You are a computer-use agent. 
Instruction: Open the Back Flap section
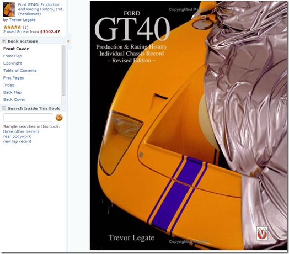(x=12, y=92)
